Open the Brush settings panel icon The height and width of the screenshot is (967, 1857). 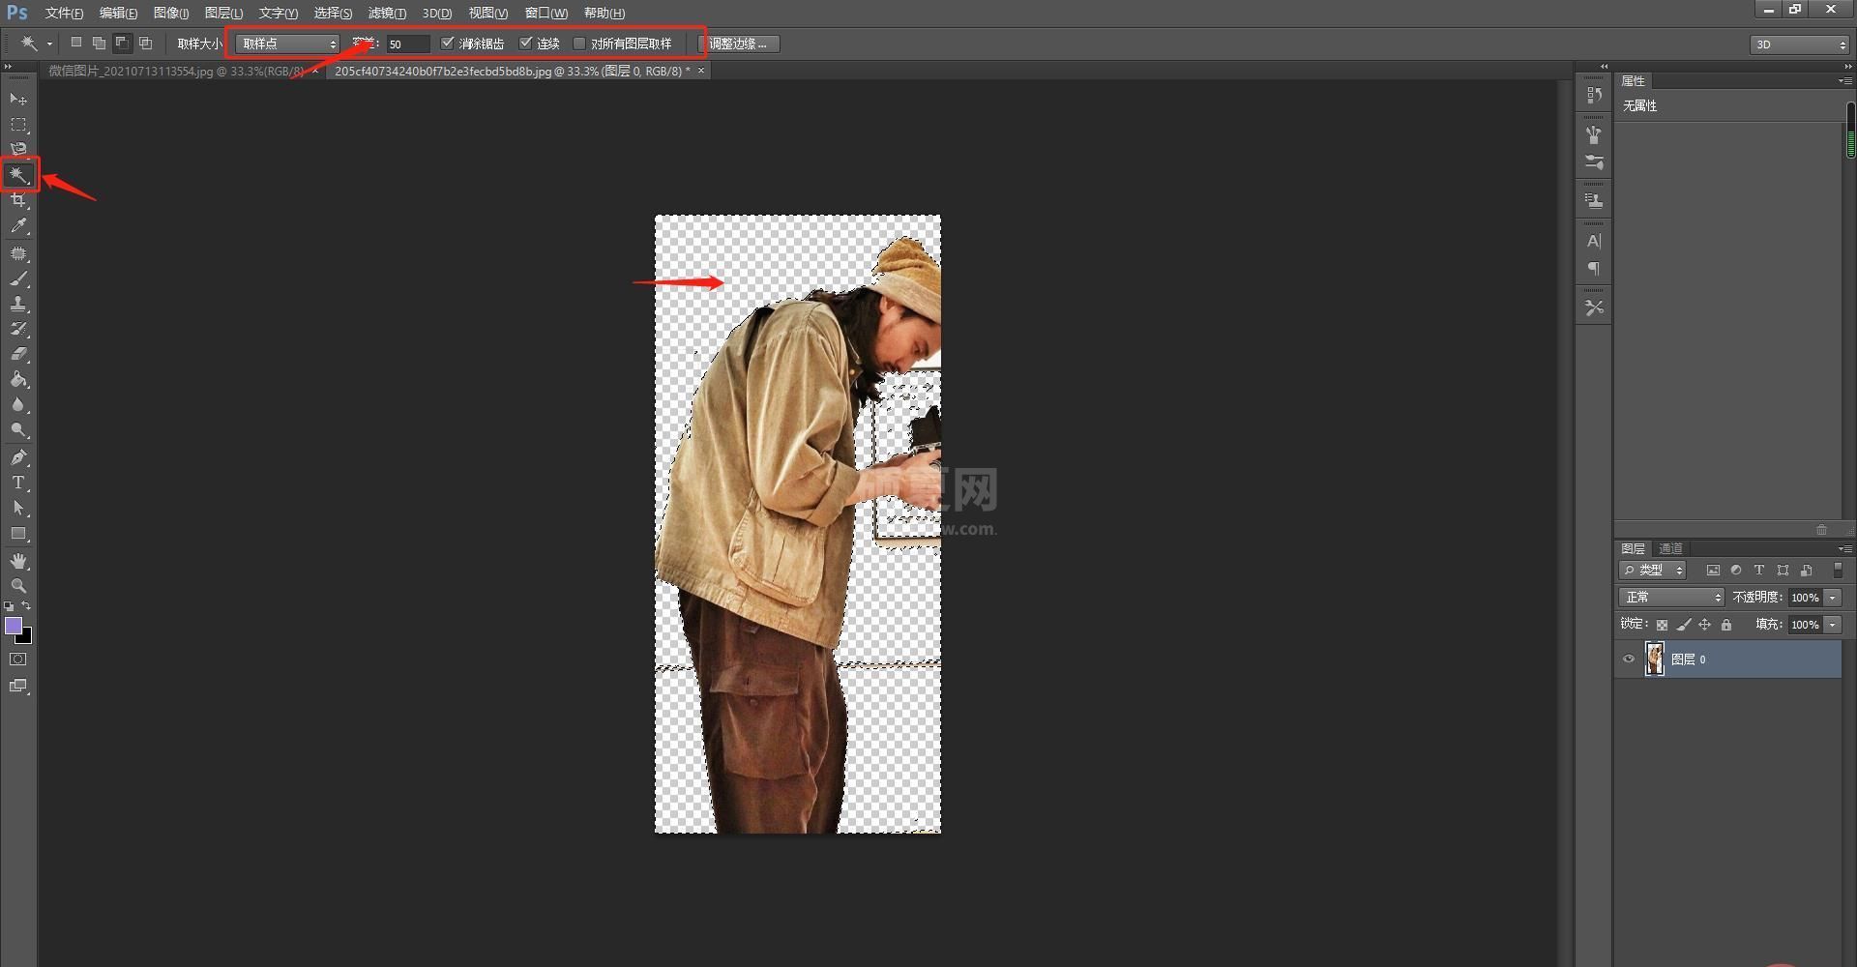pyautogui.click(x=1594, y=162)
